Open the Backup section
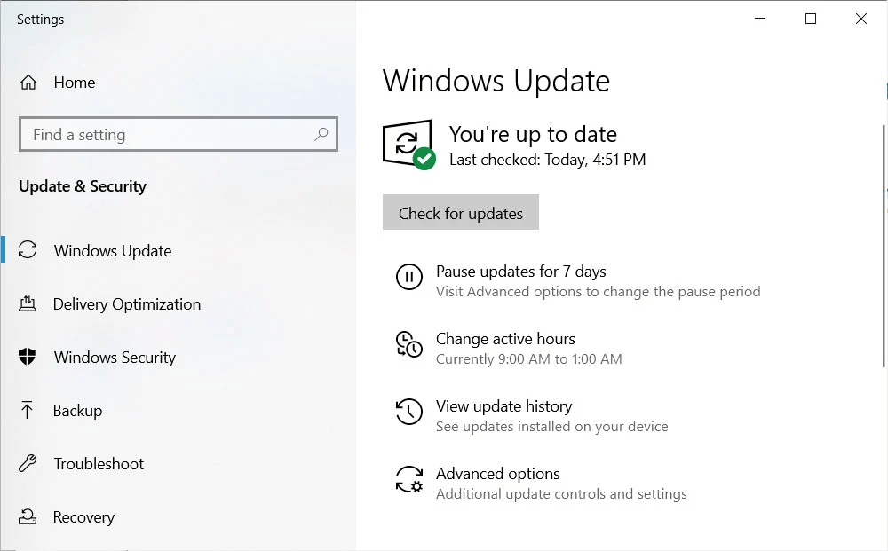888x551 pixels. [x=77, y=410]
